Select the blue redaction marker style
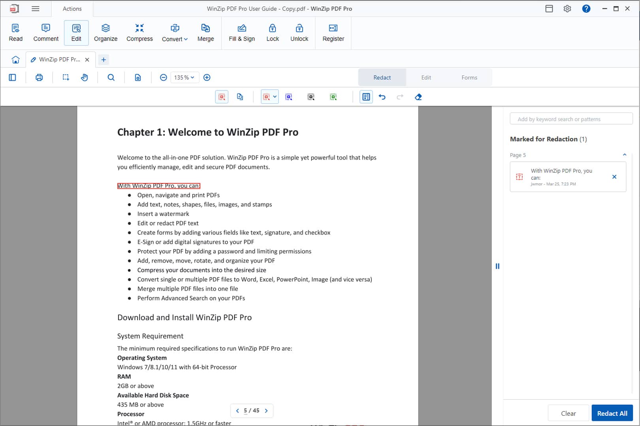 click(x=289, y=97)
